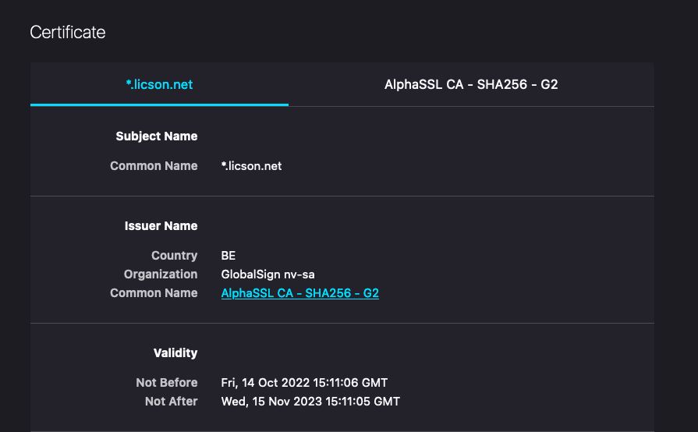Click the blue underline beneath the active tab

tap(159, 104)
